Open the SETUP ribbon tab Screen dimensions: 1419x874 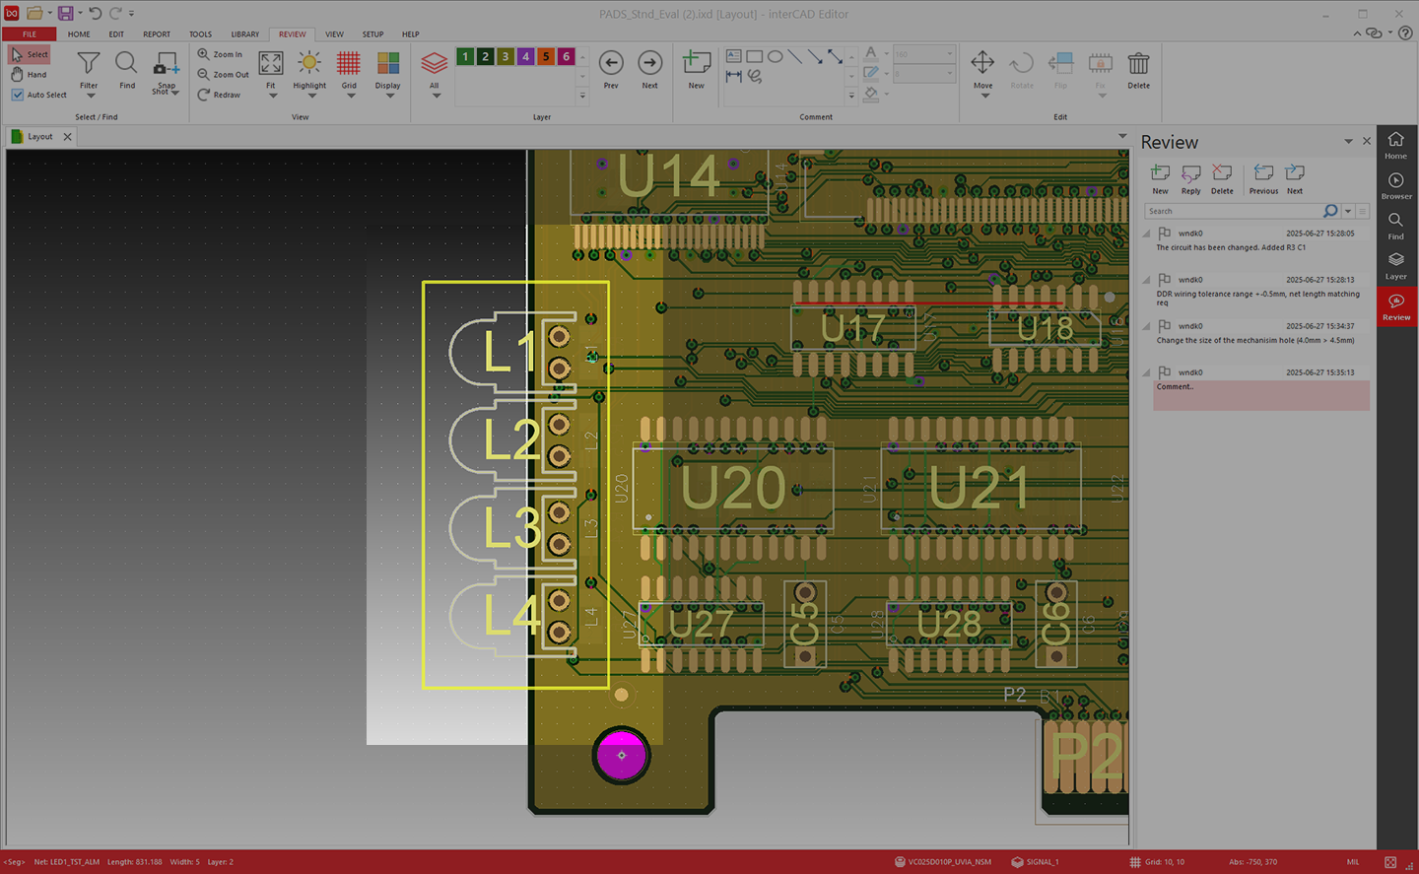coord(372,34)
